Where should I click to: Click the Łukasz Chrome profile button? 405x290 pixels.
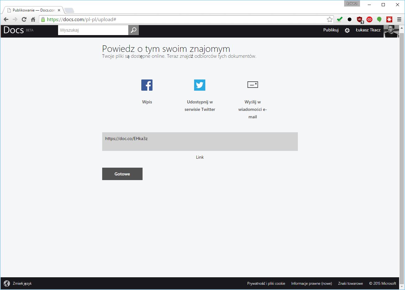(x=352, y=3)
